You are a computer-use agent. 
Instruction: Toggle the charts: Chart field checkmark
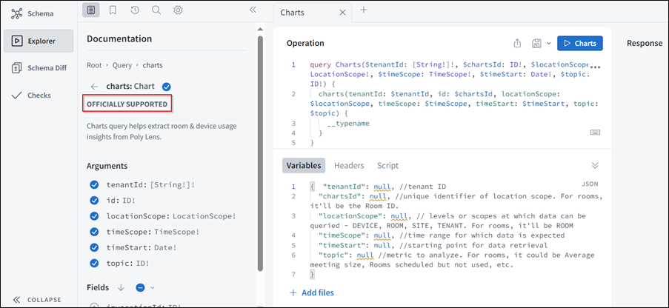tap(167, 87)
